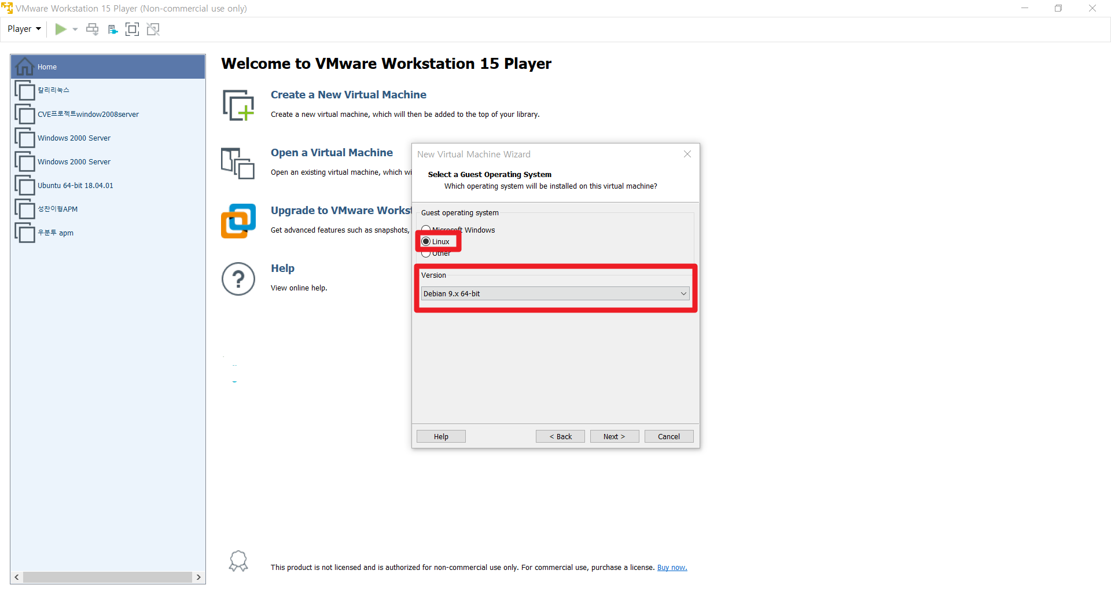Enter full screen mode icon
This screenshot has width=1111, height=596.
[132, 29]
